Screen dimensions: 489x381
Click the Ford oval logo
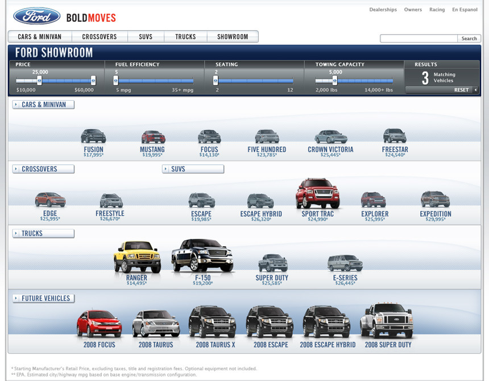point(37,16)
